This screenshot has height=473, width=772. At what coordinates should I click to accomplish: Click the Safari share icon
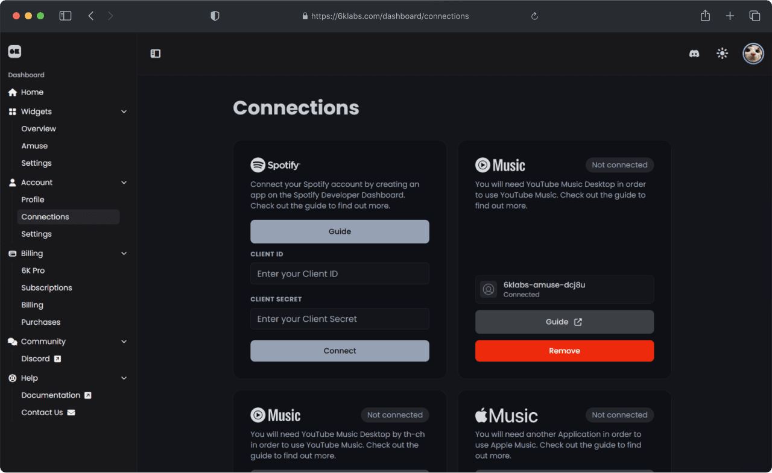(x=705, y=16)
